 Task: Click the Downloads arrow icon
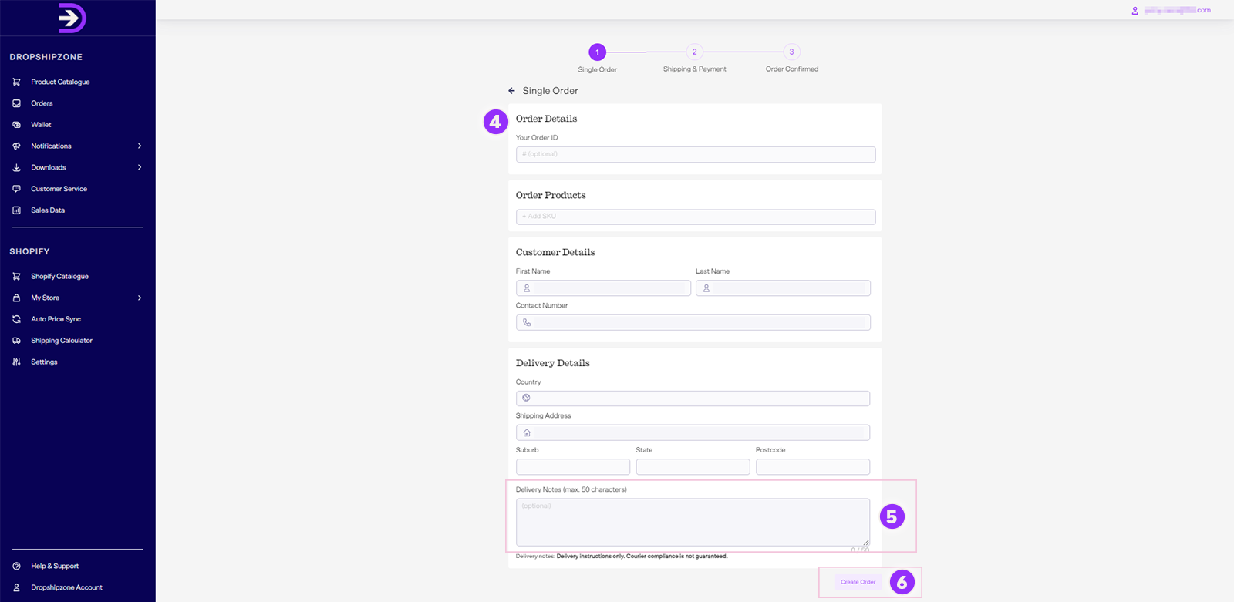[x=16, y=167]
